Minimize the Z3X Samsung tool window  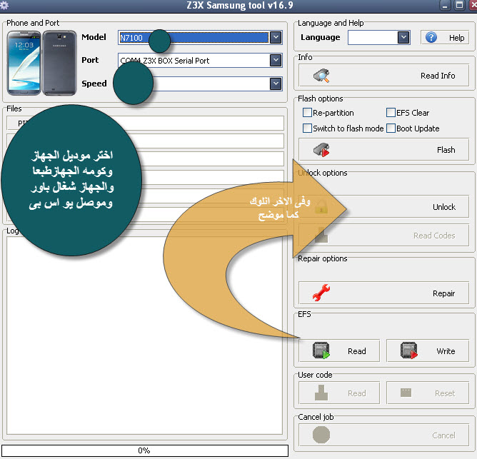pyautogui.click(x=445, y=5)
